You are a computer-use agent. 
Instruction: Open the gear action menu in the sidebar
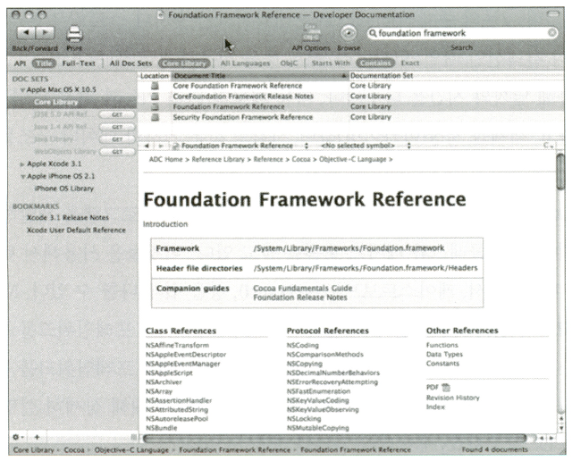click(x=18, y=437)
